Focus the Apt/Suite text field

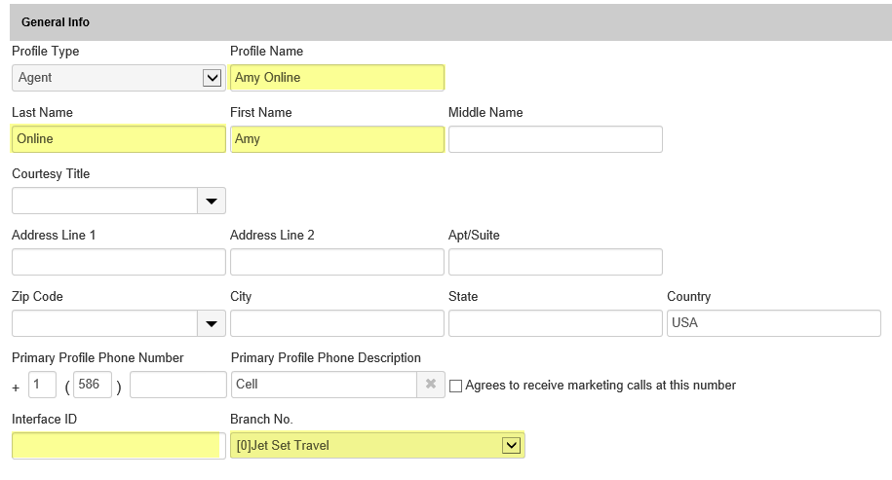coord(555,262)
